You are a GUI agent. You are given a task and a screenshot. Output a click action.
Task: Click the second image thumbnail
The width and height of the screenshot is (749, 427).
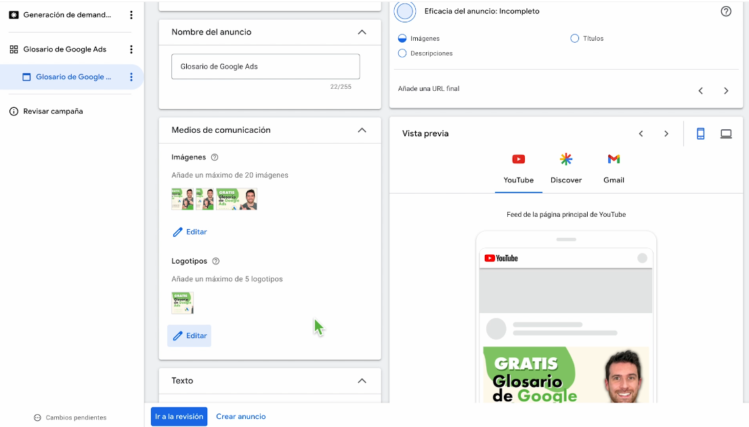pos(205,199)
